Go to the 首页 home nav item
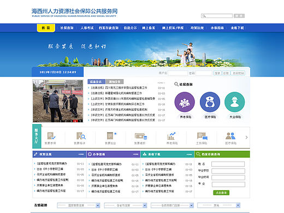Image resolution: width=284 pixels, height=213 pixels. pos(46,28)
